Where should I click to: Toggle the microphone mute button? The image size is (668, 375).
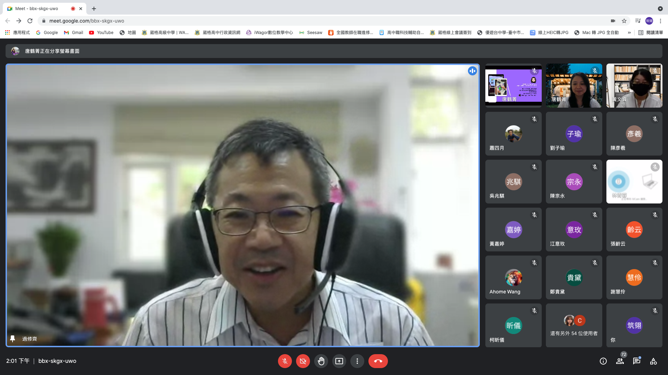click(x=285, y=361)
